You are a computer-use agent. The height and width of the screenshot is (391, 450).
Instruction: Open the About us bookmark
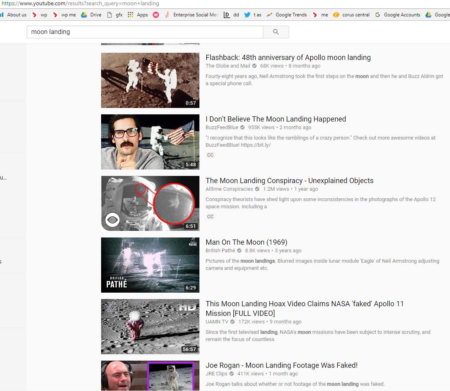(x=14, y=15)
